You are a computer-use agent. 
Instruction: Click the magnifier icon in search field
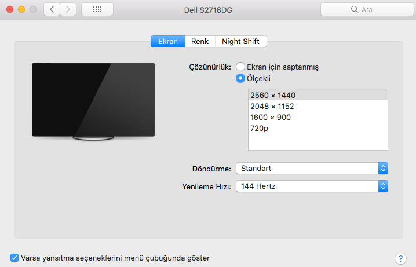(354, 10)
